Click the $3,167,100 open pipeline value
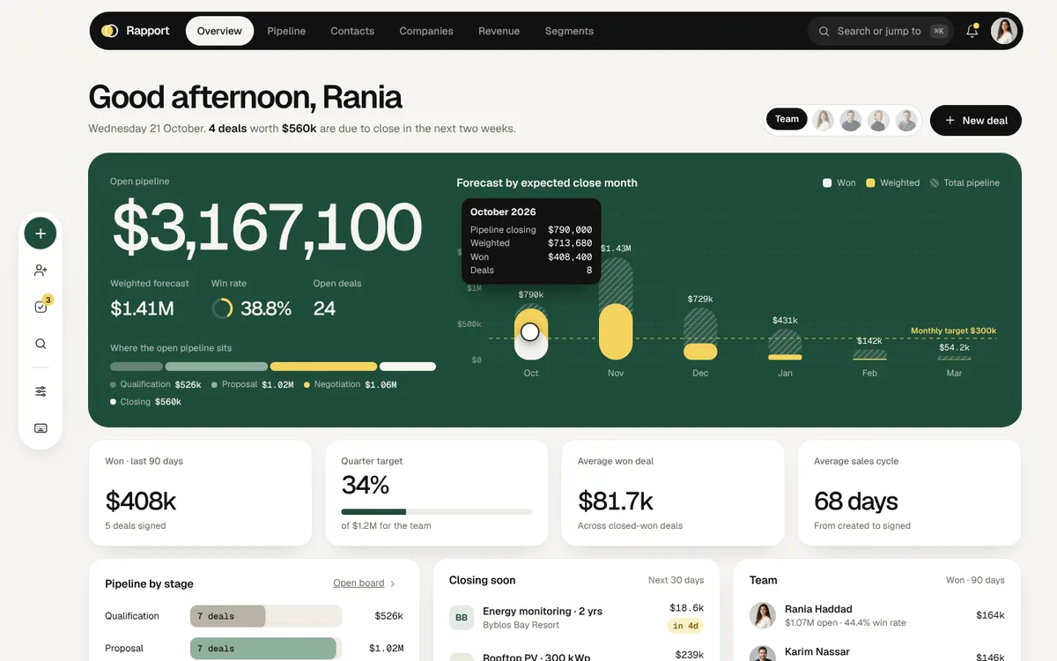The image size is (1057, 661). point(267,227)
